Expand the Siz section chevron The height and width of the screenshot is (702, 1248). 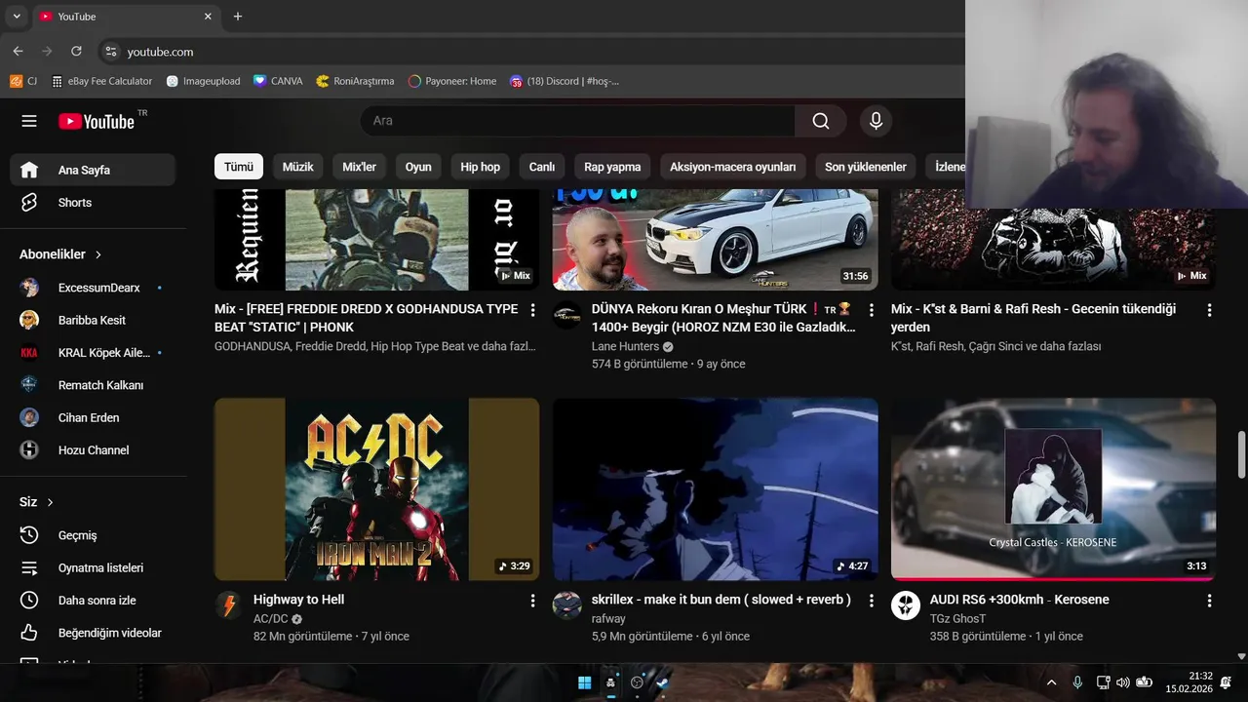(50, 502)
